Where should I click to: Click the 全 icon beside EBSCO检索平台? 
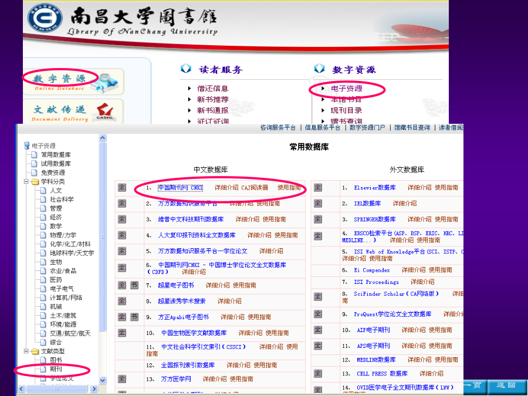(x=318, y=236)
